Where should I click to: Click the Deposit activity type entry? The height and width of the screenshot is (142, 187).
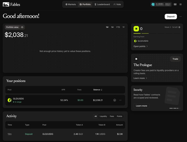pos(29,134)
